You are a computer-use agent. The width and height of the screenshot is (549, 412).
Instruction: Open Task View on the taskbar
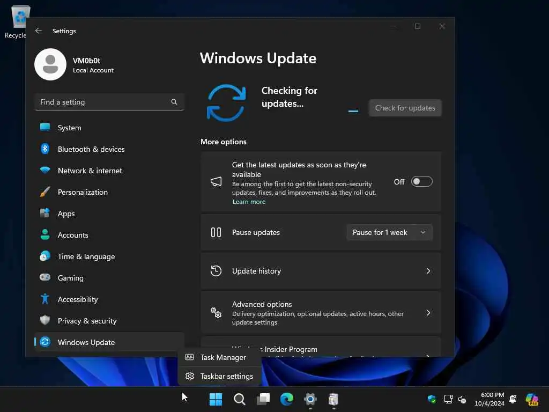click(263, 399)
